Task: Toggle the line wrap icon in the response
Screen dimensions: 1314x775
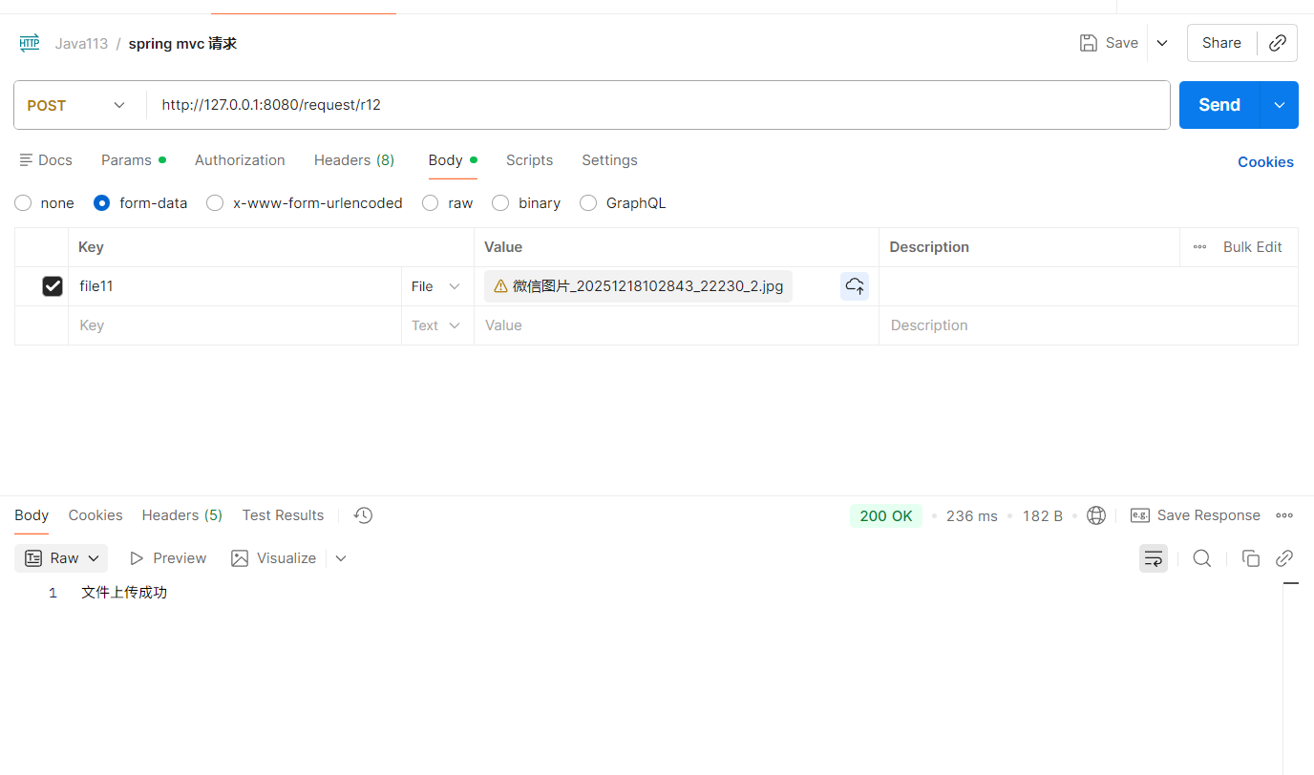Action: (1154, 558)
